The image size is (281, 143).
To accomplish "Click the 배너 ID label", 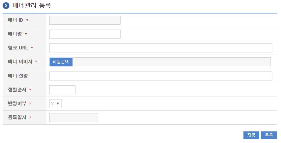I will pyautogui.click(x=16, y=20).
